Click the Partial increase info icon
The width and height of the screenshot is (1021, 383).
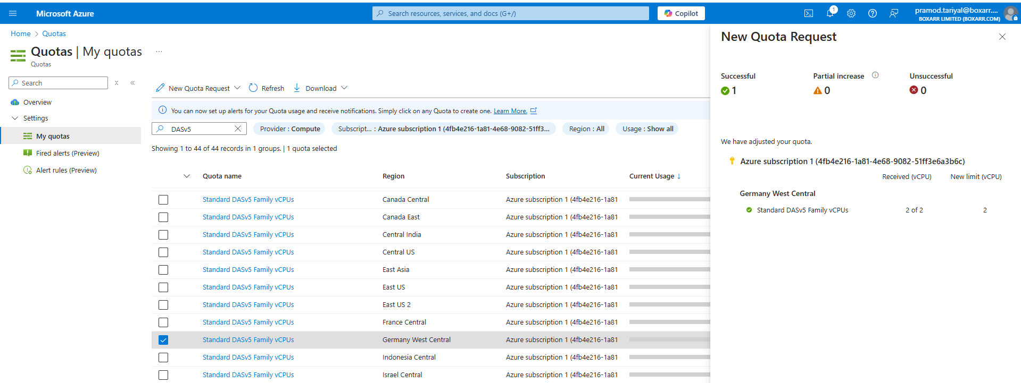coord(875,75)
